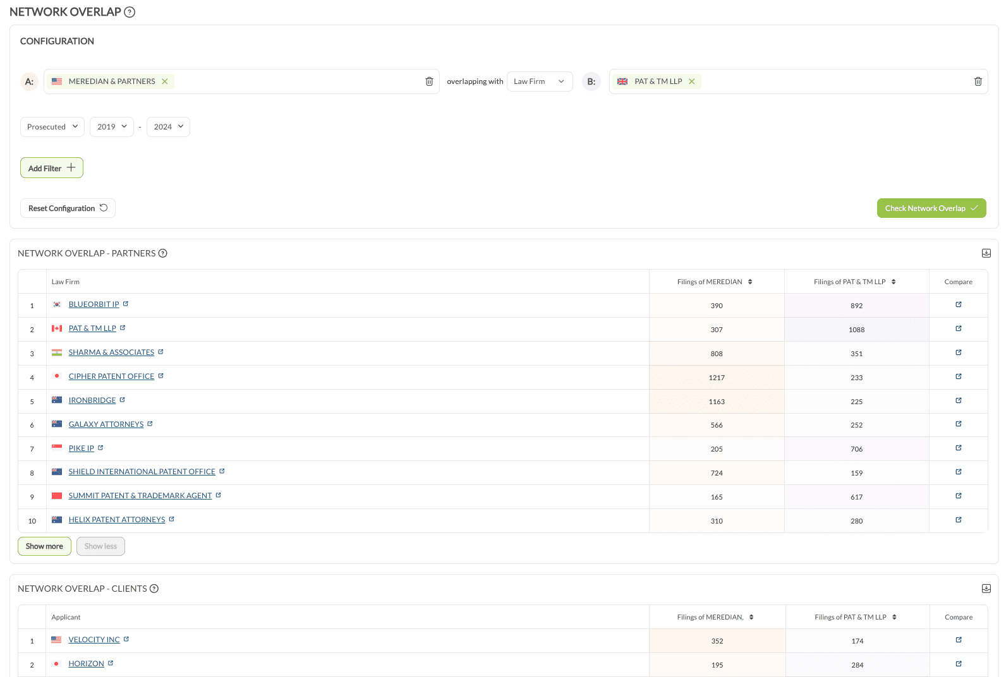
Task: Reset the configuration
Action: coord(68,208)
